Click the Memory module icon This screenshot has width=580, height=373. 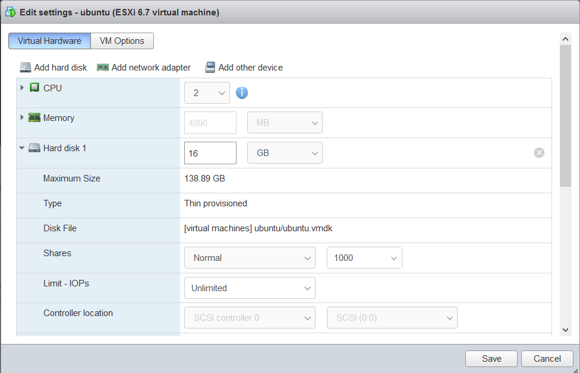(34, 117)
